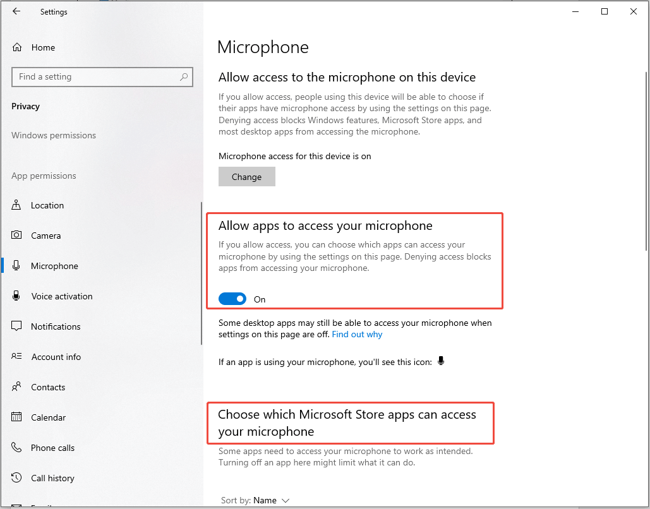Click the back arrow to return
650x509 pixels.
[x=16, y=11]
